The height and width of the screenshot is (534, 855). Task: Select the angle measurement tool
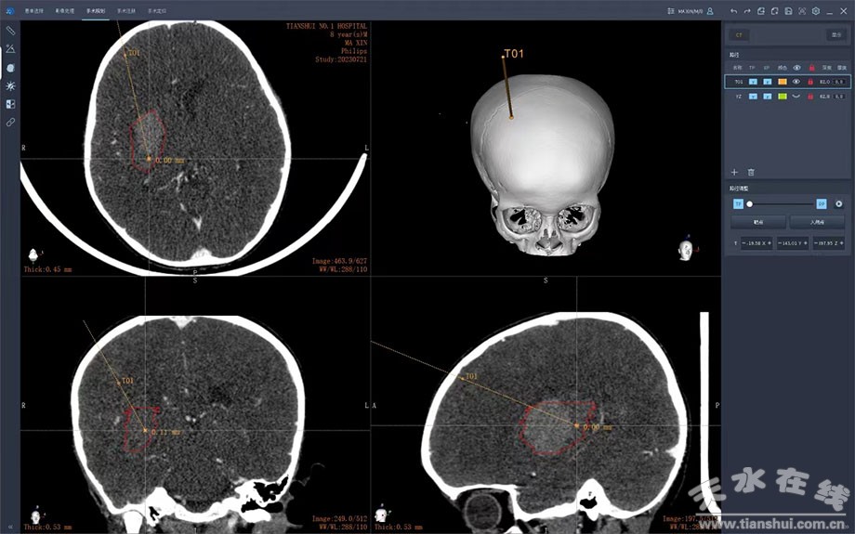(10, 48)
